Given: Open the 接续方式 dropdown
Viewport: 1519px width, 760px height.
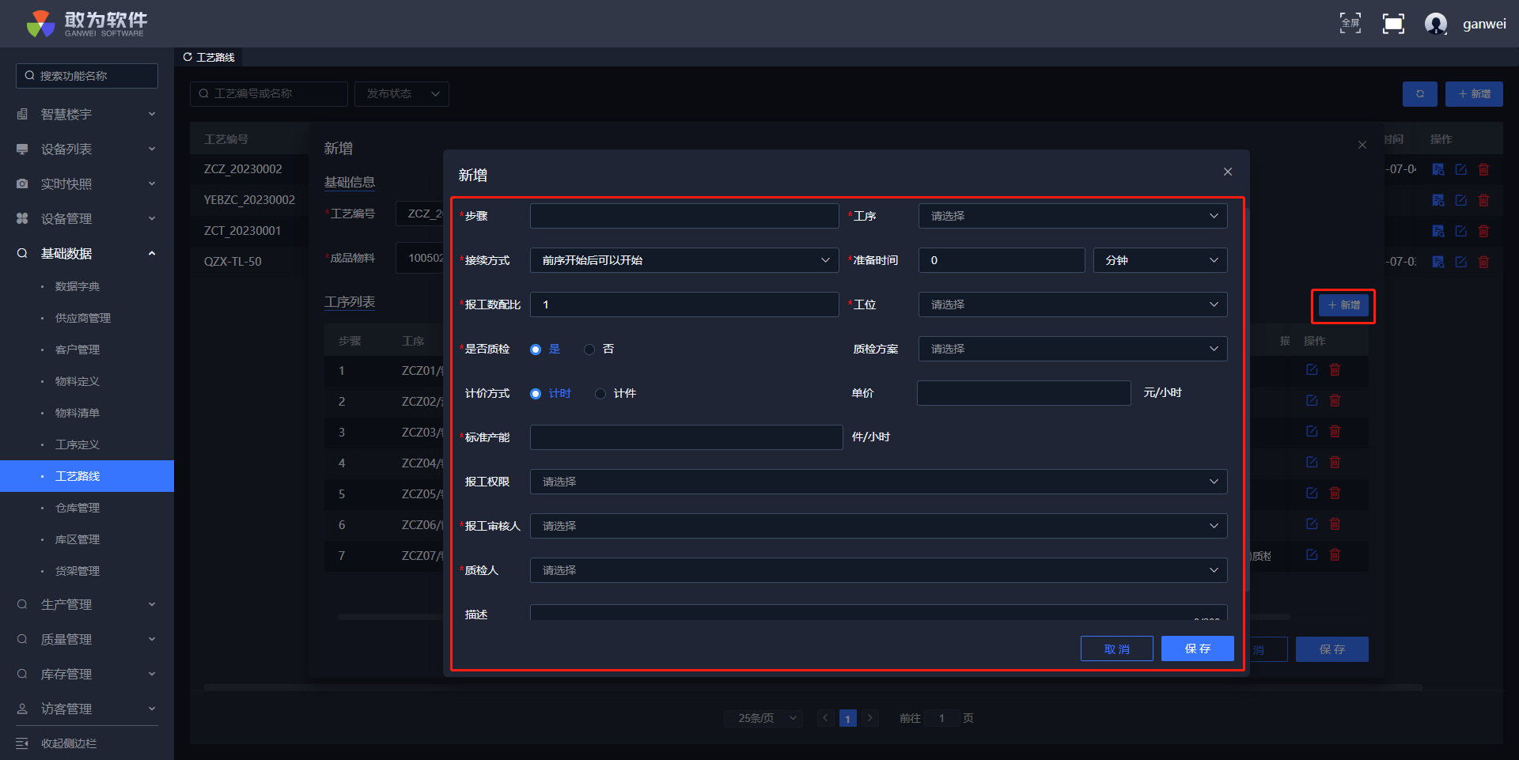Looking at the screenshot, I should pos(684,260).
